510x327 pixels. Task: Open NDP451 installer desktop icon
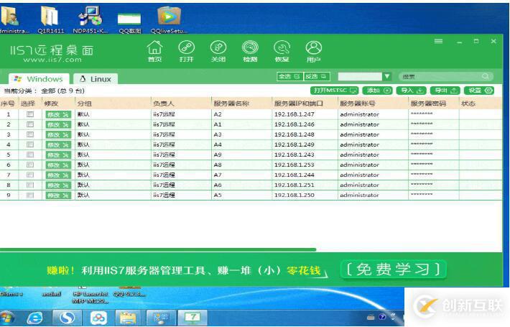90,20
